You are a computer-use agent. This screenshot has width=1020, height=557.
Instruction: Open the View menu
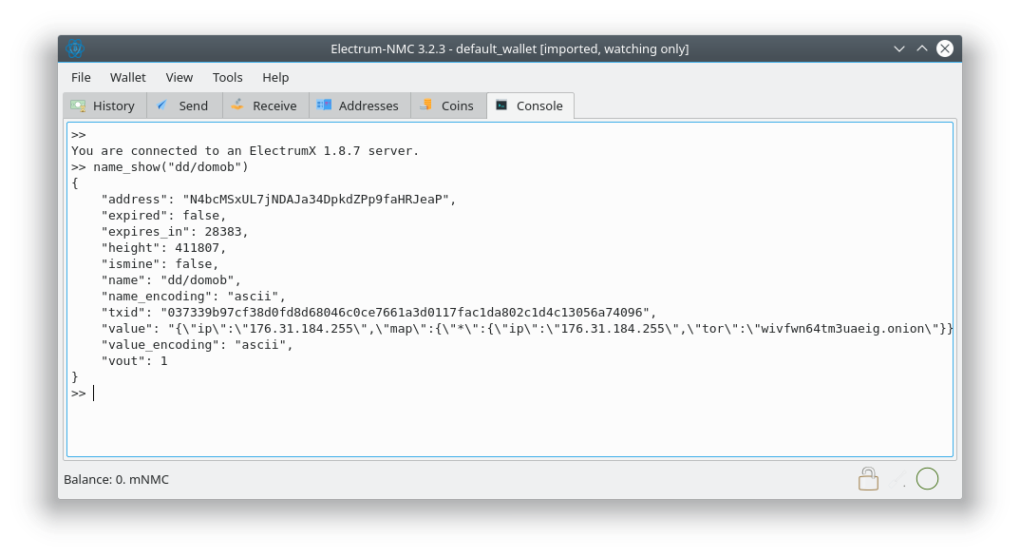click(x=179, y=77)
